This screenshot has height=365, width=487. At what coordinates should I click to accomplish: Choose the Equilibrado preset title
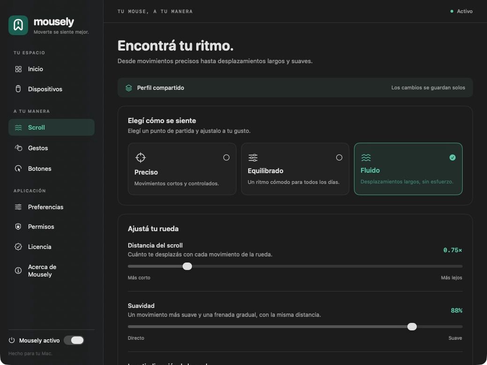(265, 171)
